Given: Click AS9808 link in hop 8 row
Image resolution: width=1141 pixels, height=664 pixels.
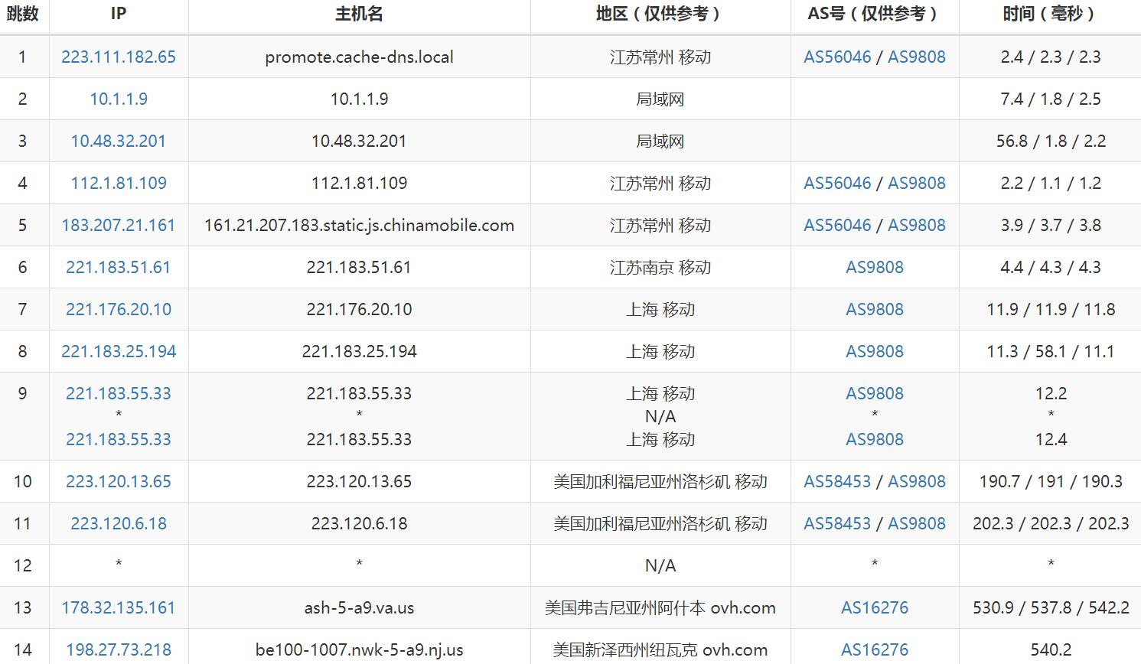Looking at the screenshot, I should pyautogui.click(x=875, y=351).
